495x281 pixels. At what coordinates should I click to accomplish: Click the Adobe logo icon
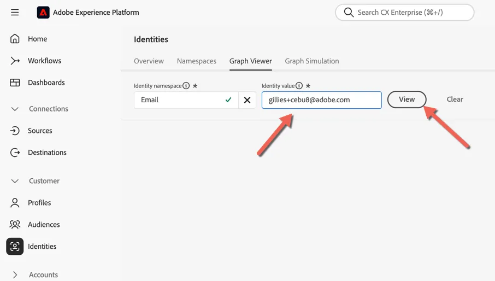click(x=43, y=13)
